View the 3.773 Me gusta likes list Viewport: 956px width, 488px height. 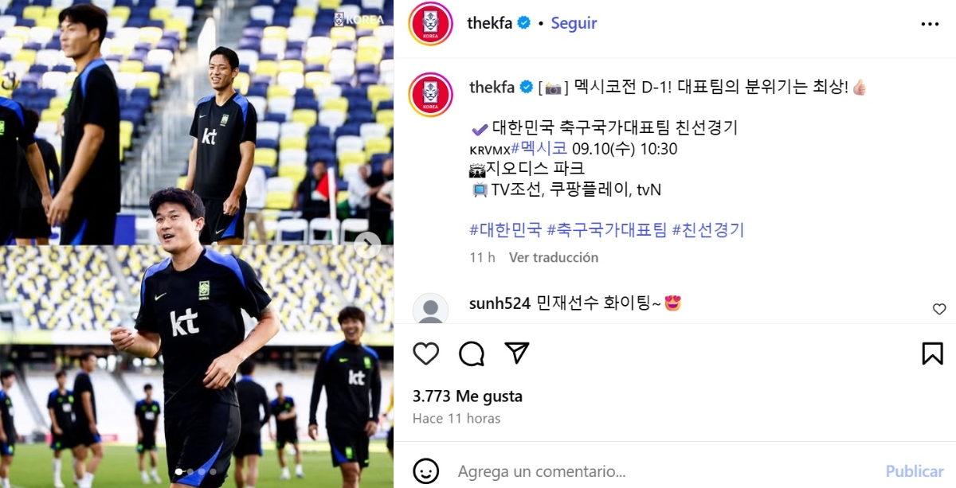(x=468, y=396)
